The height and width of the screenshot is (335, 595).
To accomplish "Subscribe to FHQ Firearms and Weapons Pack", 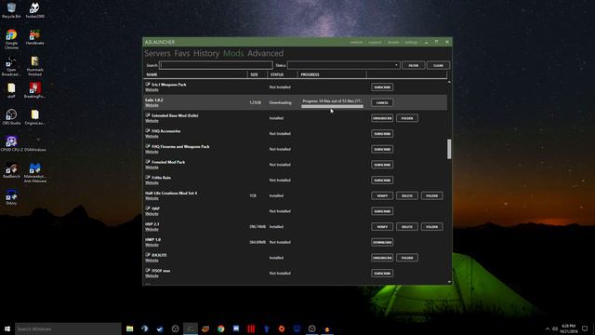I will [382, 149].
